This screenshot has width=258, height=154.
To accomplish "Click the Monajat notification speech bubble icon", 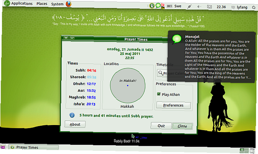I will [x=177, y=39].
